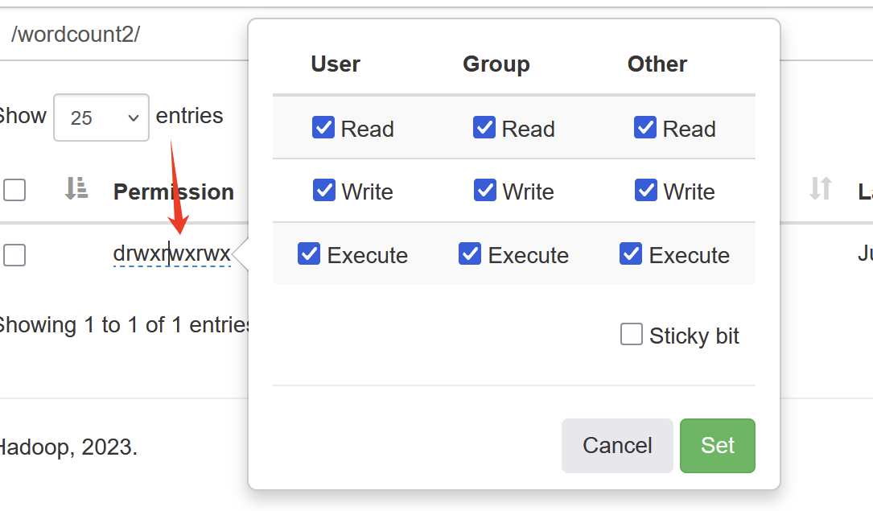Click the /wordcount2/ path input field

click(x=121, y=35)
